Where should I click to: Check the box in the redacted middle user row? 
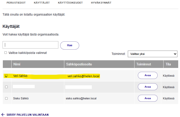6,87
